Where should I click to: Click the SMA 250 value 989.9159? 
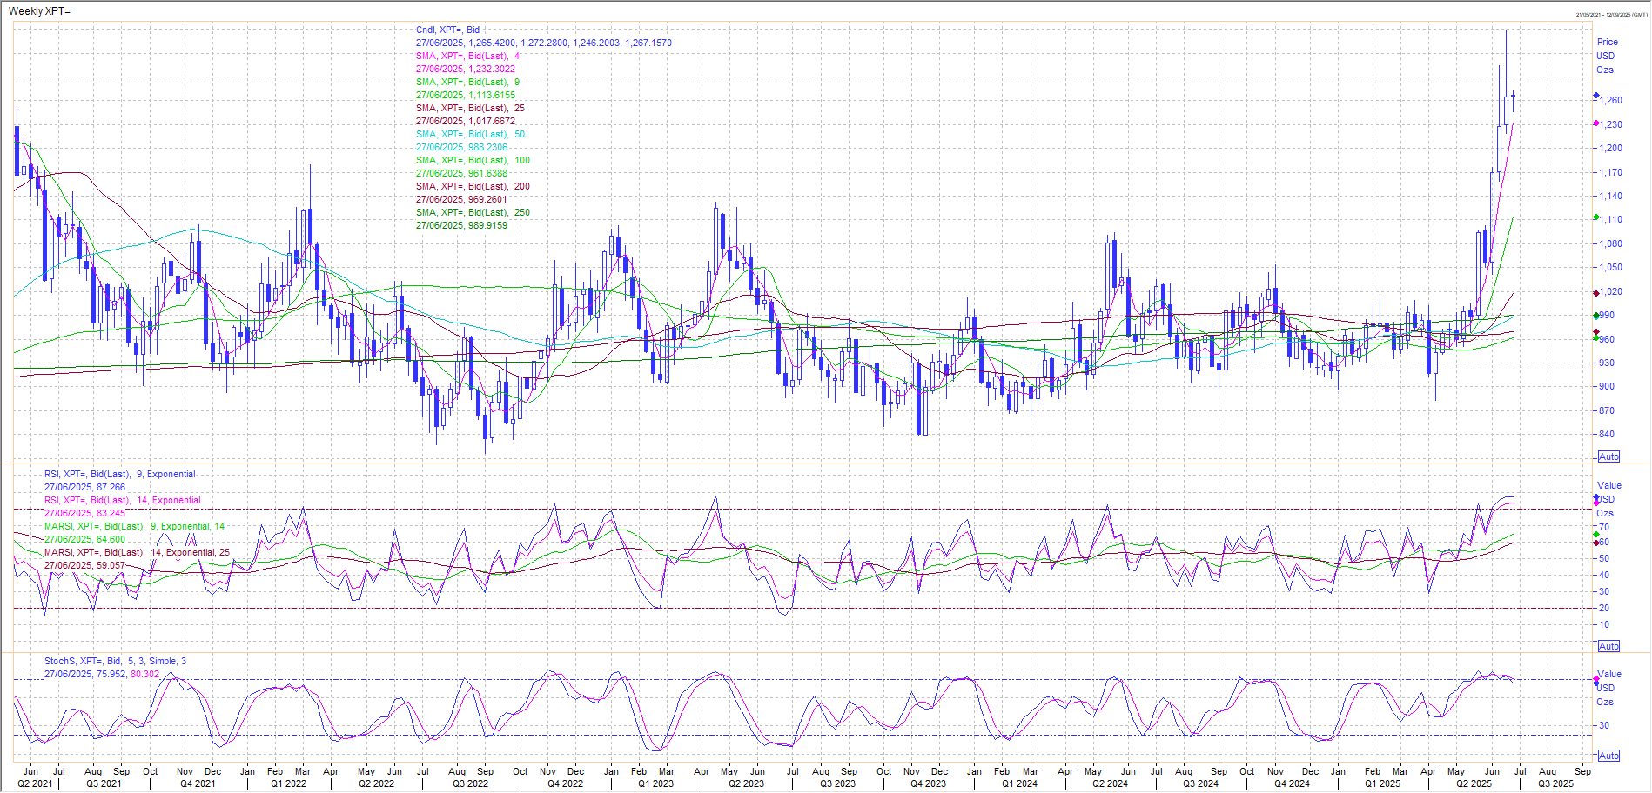(487, 225)
